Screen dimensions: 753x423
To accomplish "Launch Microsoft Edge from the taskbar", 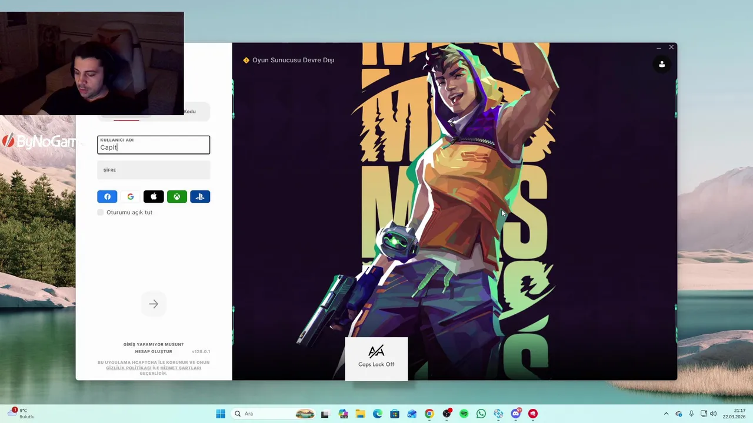I will click(x=378, y=414).
